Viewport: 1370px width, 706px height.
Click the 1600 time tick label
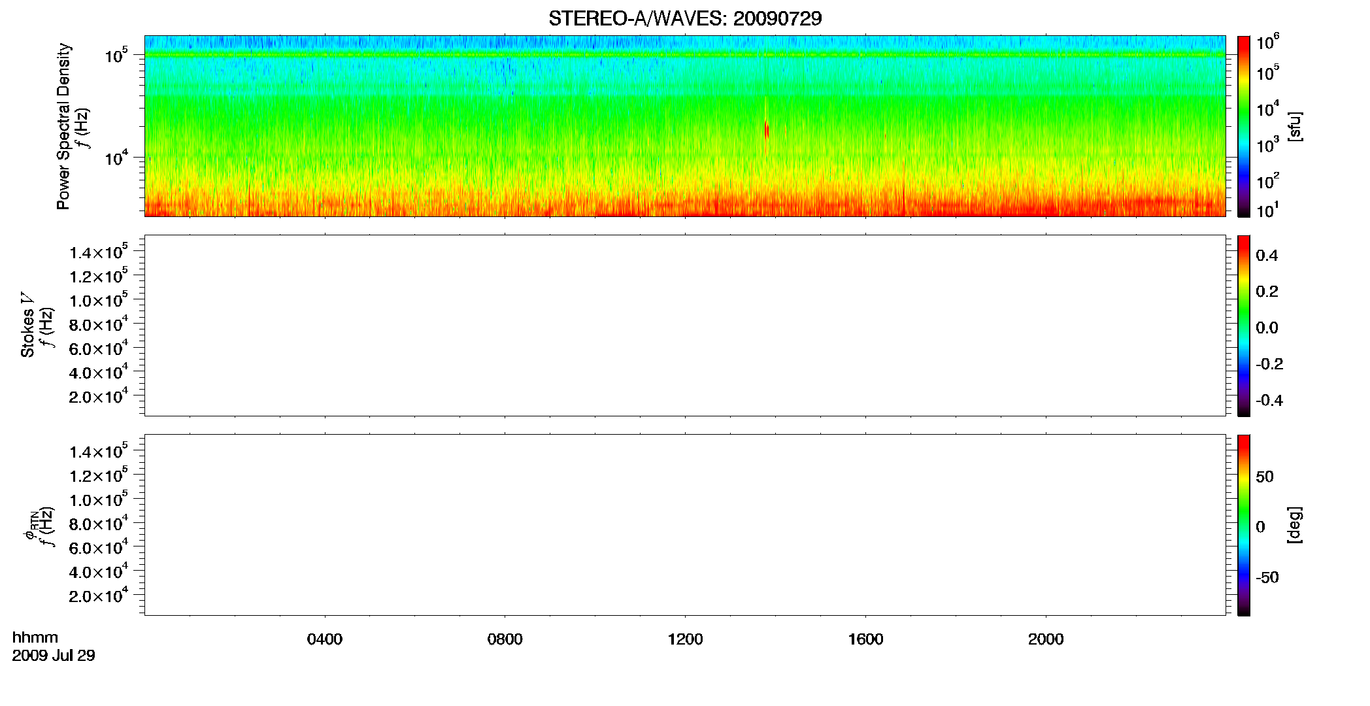[x=865, y=639]
